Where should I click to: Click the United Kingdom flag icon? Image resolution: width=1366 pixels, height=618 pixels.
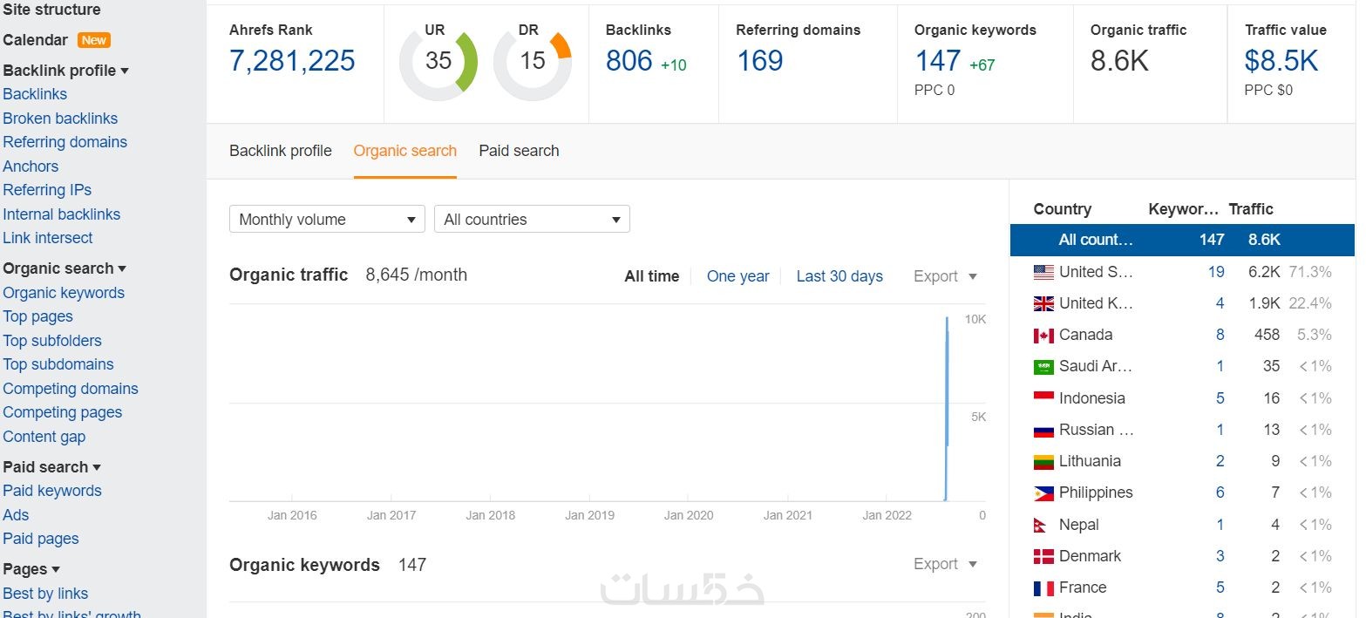pos(1043,303)
